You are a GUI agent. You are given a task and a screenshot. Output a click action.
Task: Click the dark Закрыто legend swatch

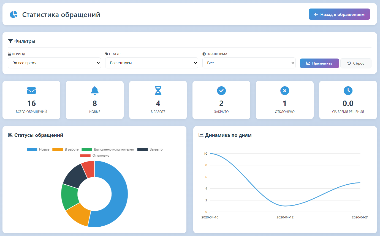click(x=143, y=149)
